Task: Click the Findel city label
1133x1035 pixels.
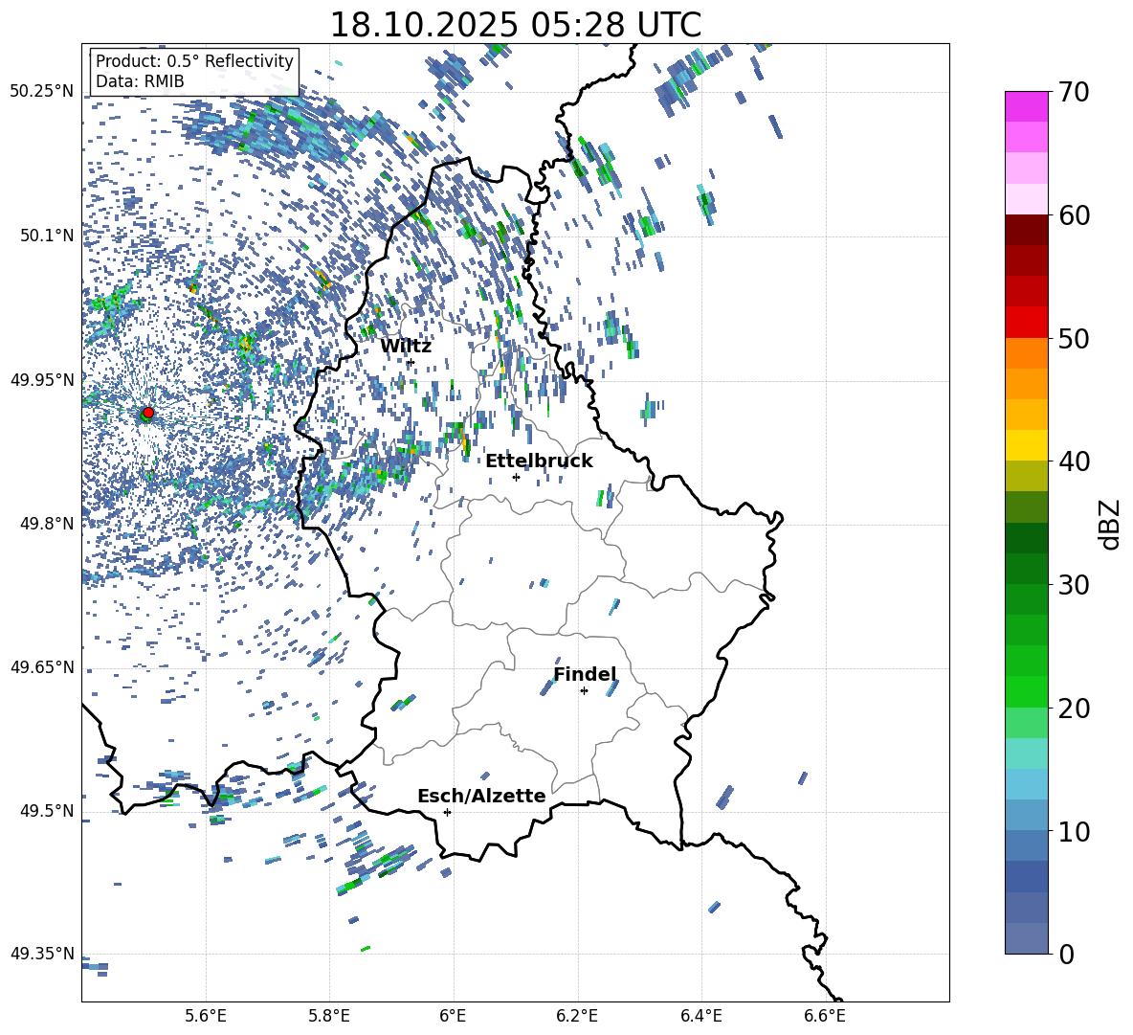Action: pos(585,674)
